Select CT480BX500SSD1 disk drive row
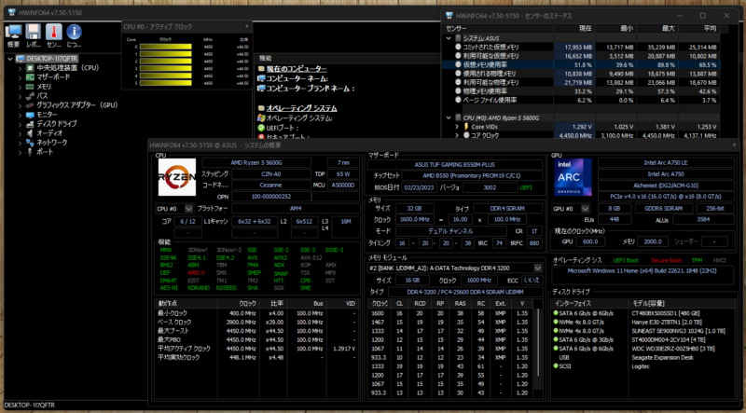This screenshot has width=746, height=413. click(643, 313)
